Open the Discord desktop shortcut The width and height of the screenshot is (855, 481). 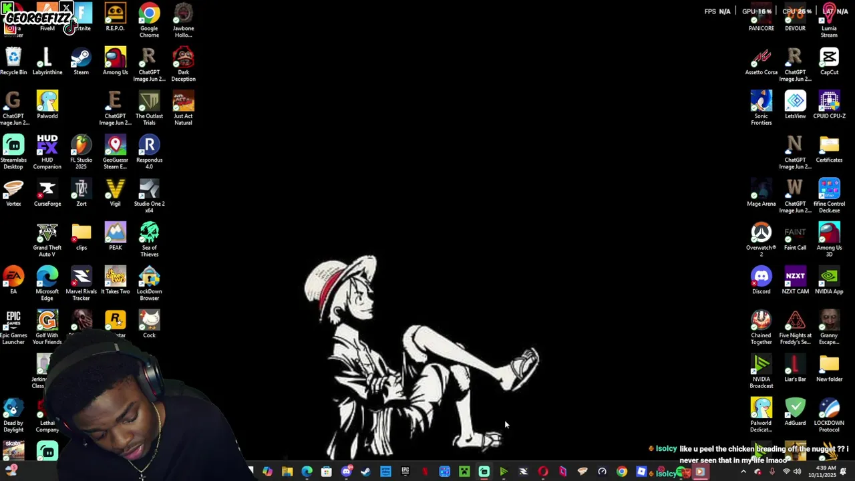tap(761, 280)
